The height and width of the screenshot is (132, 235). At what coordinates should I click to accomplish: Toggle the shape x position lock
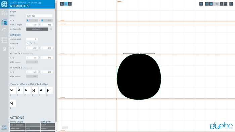(x=28, y=20)
